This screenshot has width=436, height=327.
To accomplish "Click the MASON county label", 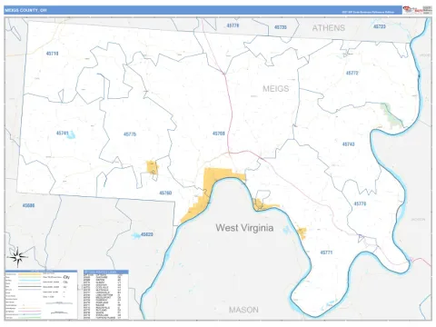I will [243, 310].
